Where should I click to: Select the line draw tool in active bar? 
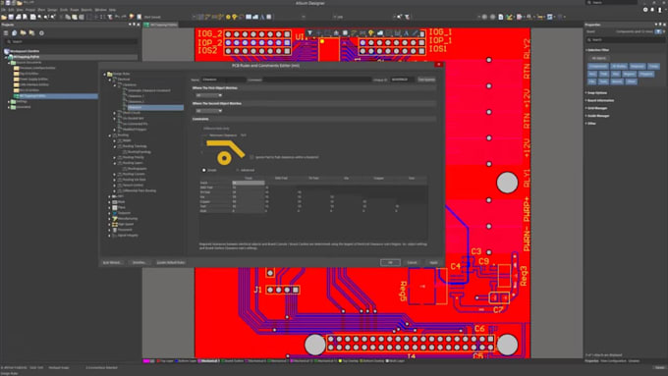[415, 33]
